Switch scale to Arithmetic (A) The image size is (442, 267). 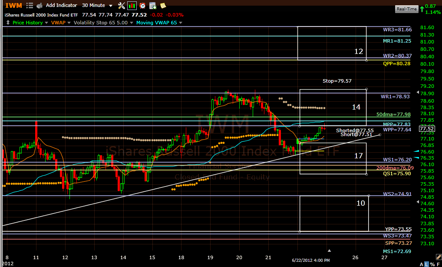pos(422,264)
